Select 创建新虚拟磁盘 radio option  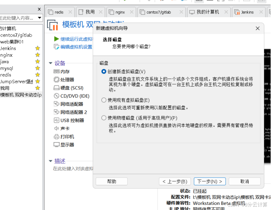click(x=104, y=72)
